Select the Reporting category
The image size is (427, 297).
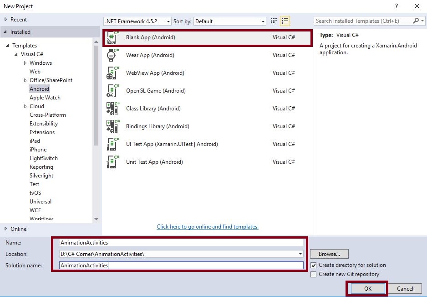(41, 167)
